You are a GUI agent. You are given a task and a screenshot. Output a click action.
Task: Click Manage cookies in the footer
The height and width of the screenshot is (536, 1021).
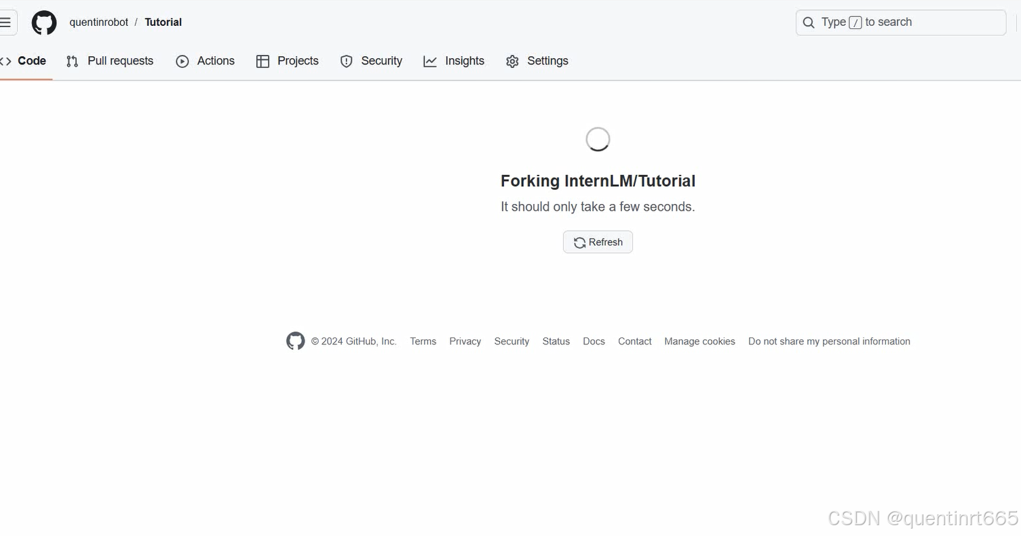(x=699, y=342)
